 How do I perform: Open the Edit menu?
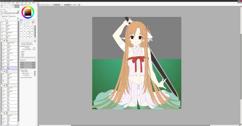pos(5,3)
